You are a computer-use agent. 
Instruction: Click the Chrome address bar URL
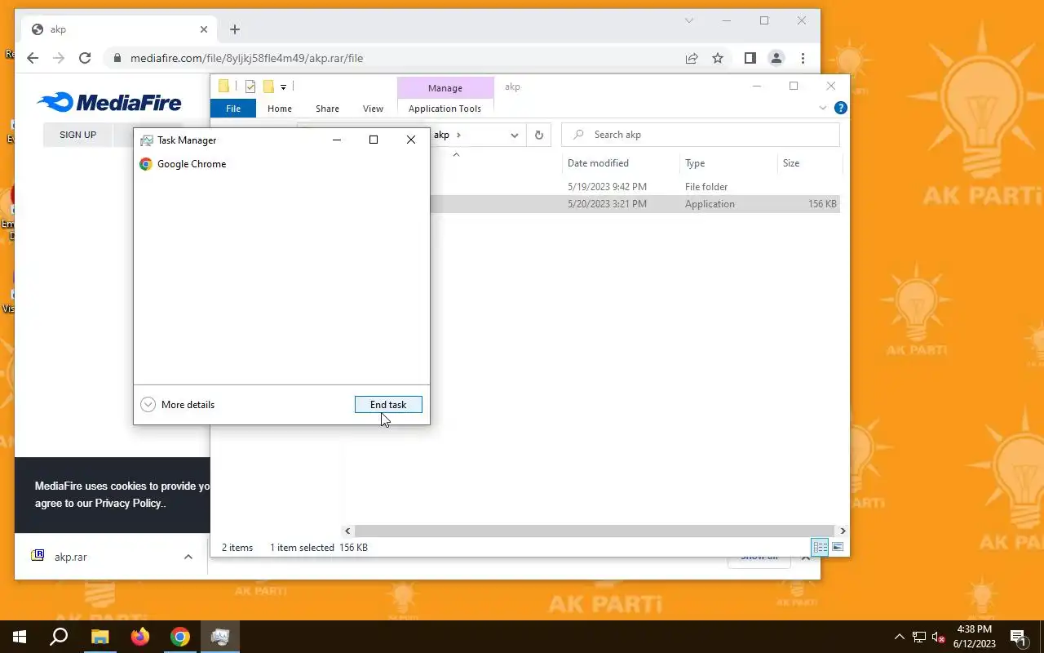[246, 58]
